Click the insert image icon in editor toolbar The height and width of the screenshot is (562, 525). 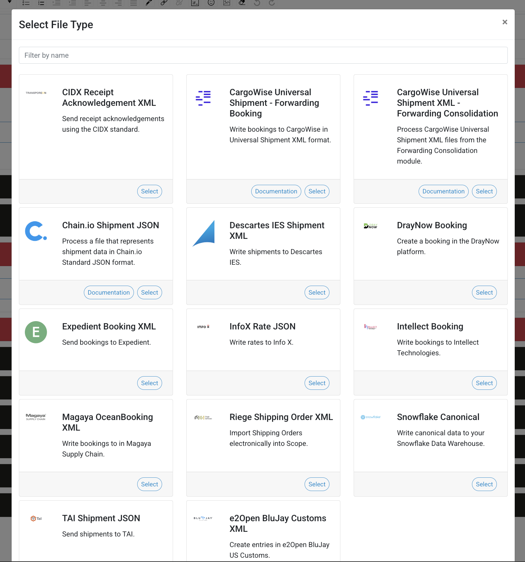tap(227, 3)
